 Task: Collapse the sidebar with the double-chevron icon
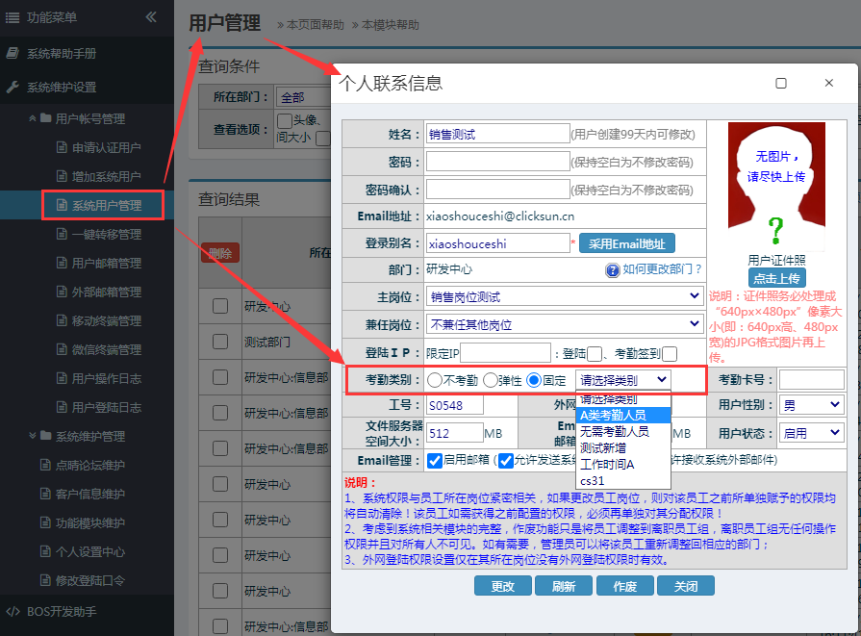pos(151,16)
